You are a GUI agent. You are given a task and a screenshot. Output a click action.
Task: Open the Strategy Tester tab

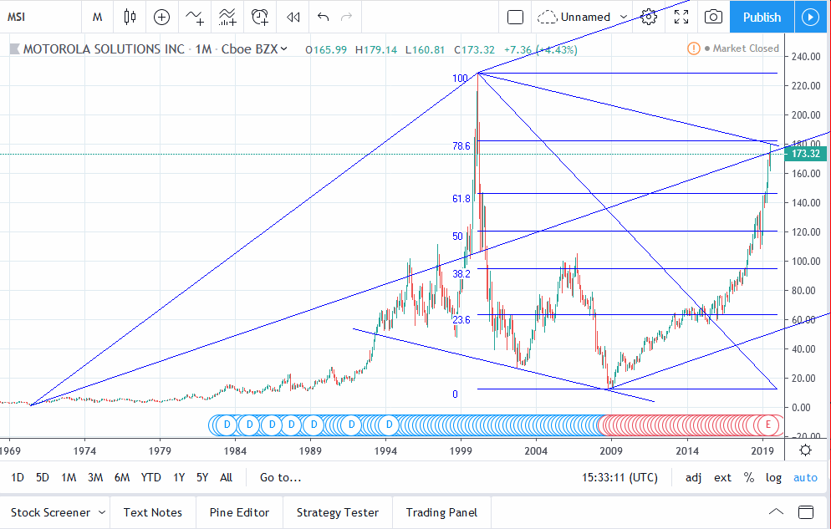pos(337,512)
